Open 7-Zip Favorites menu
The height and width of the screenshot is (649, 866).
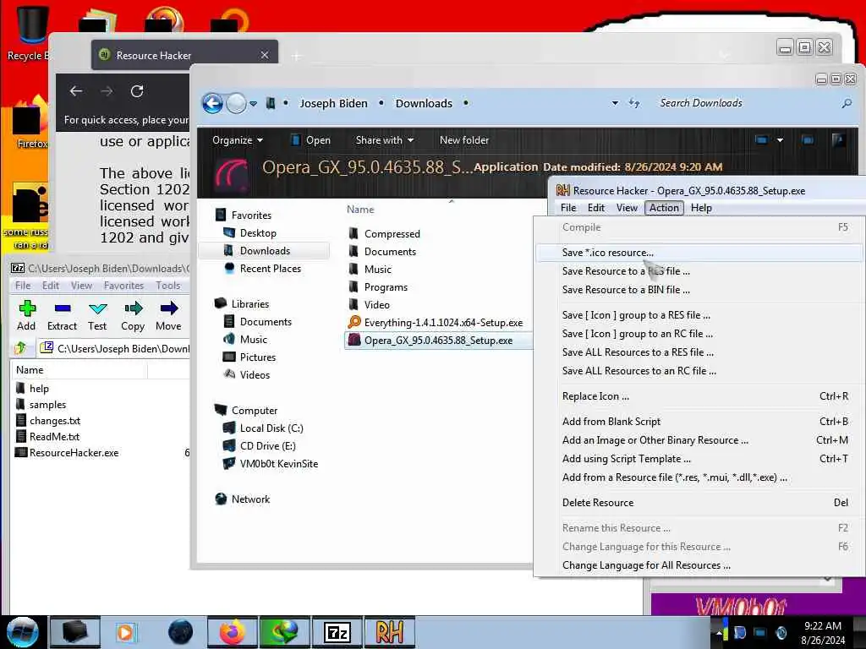[123, 286]
